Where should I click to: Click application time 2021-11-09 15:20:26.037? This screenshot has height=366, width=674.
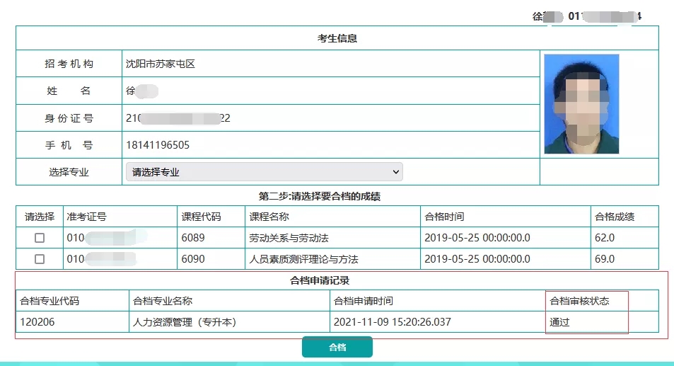click(392, 322)
